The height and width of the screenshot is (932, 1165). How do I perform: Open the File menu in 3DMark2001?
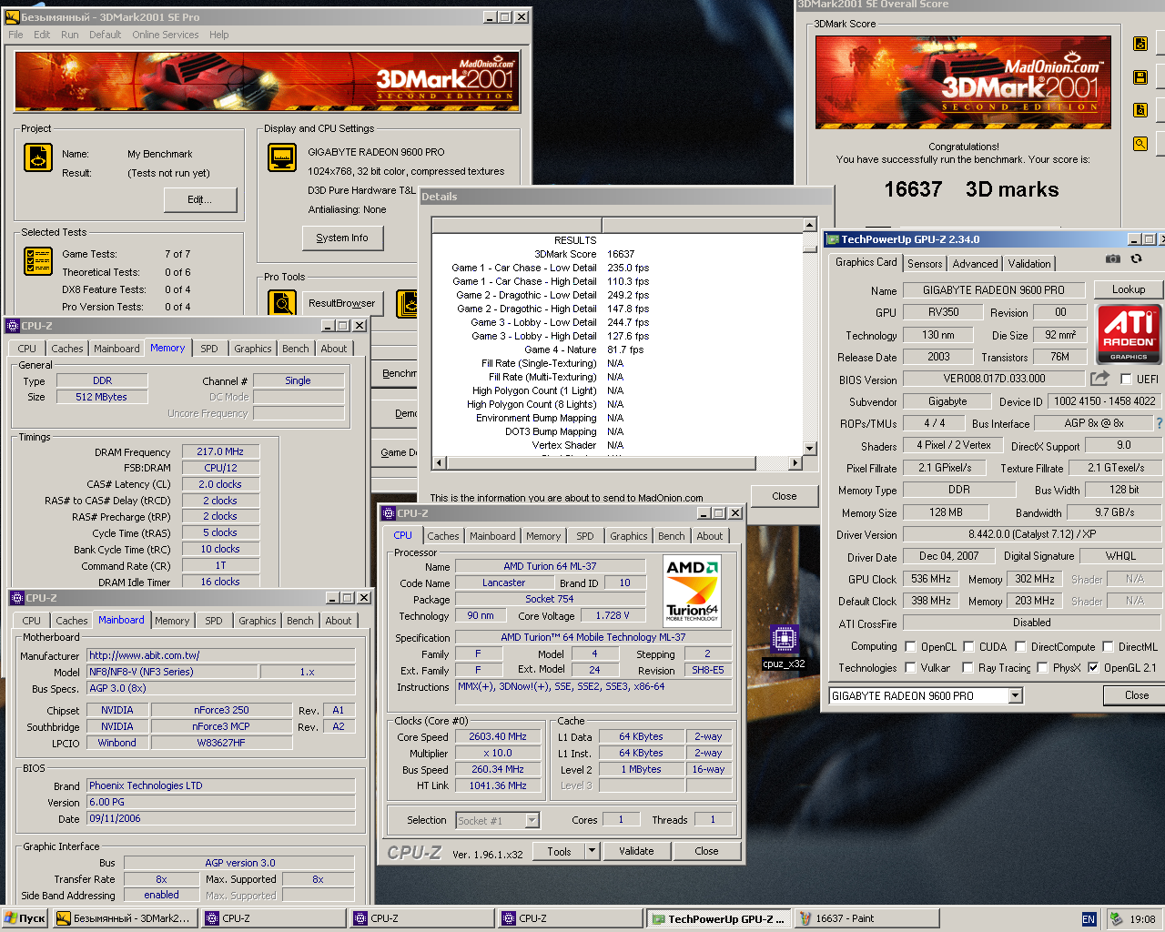tap(15, 35)
